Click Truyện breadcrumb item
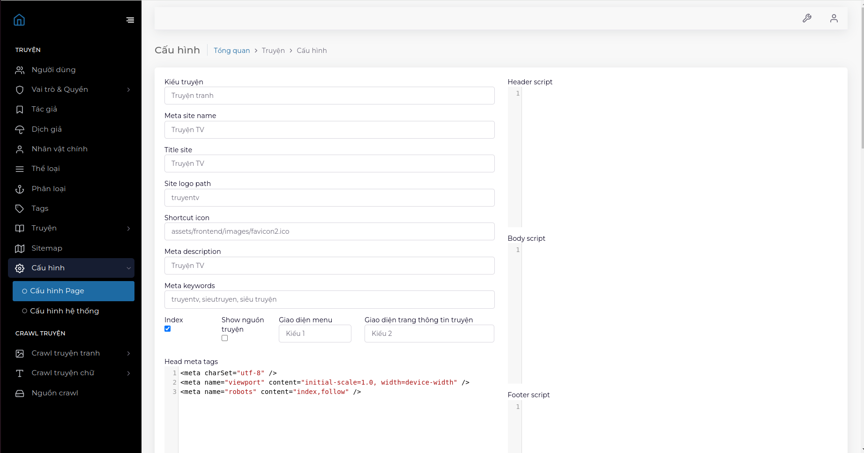Viewport: 864px width, 453px height. pos(273,51)
